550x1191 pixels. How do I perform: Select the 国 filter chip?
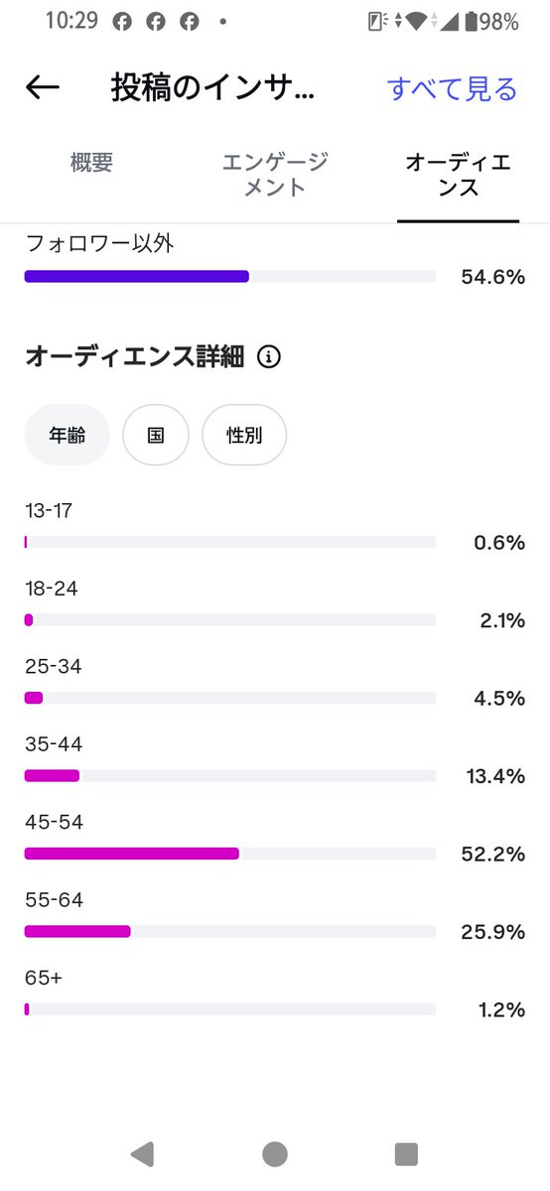coord(156,435)
